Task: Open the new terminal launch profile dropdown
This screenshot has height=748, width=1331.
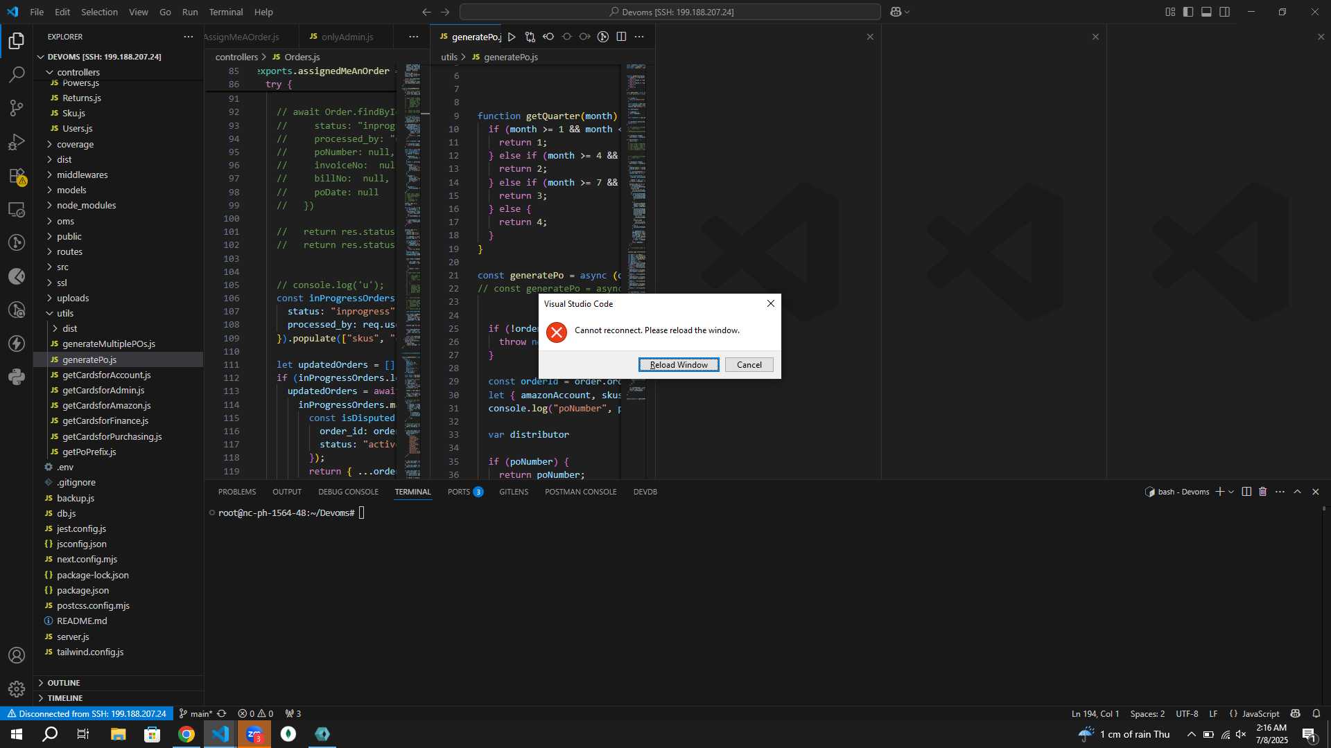Action: click(1231, 492)
